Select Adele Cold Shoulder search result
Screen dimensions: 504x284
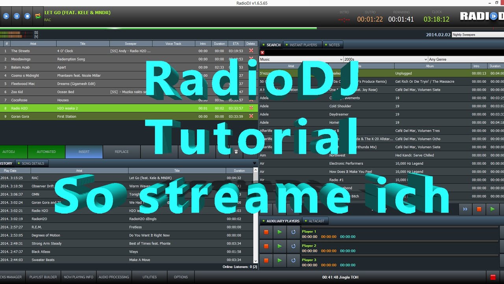pos(381,106)
